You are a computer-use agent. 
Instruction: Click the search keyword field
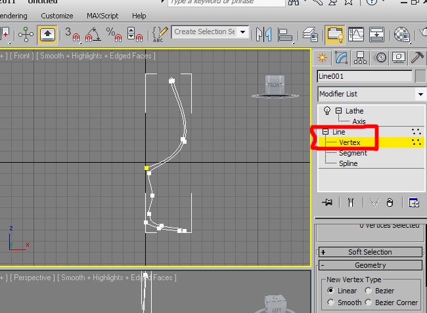point(226,2)
